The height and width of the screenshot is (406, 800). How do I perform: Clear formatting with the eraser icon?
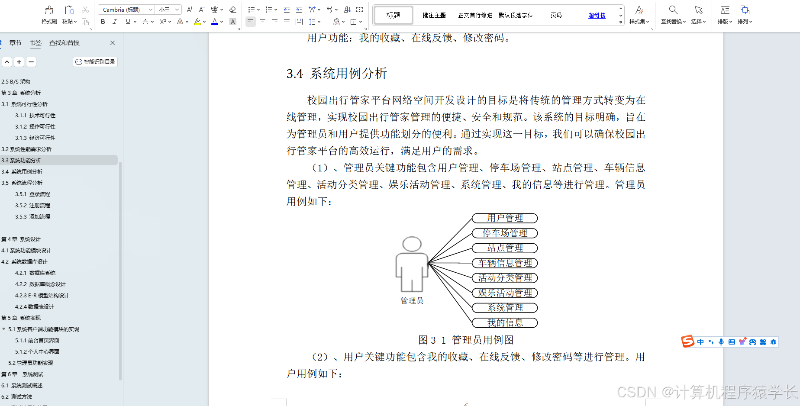point(233,10)
